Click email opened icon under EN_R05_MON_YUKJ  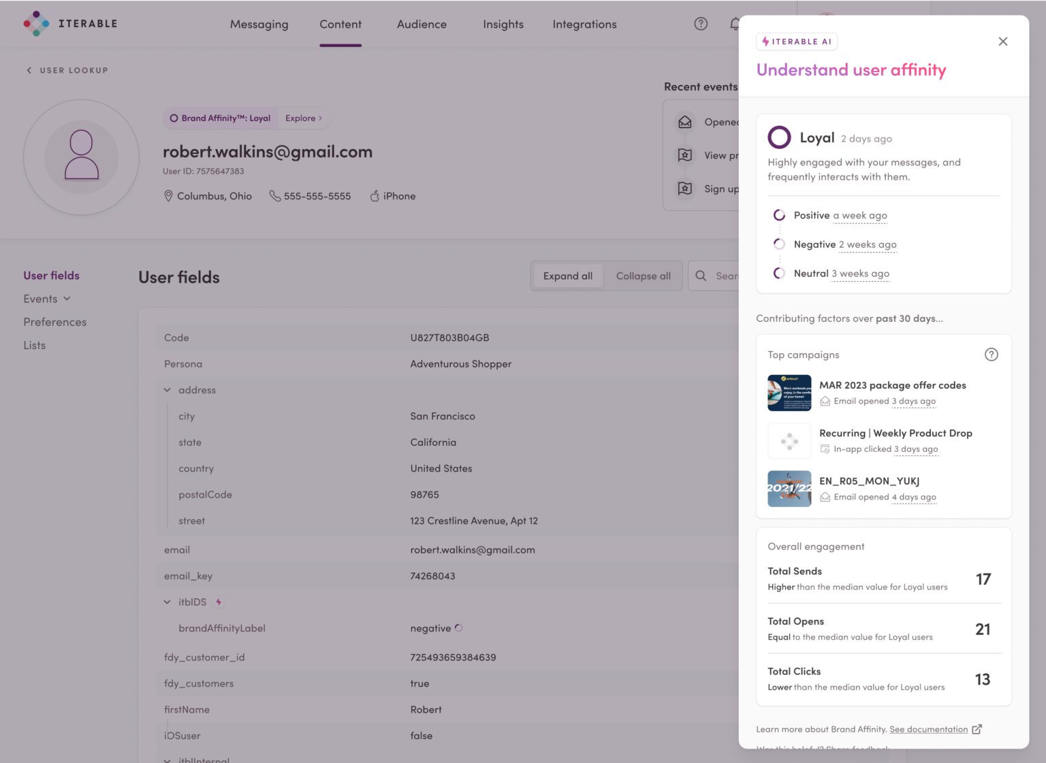(x=825, y=498)
